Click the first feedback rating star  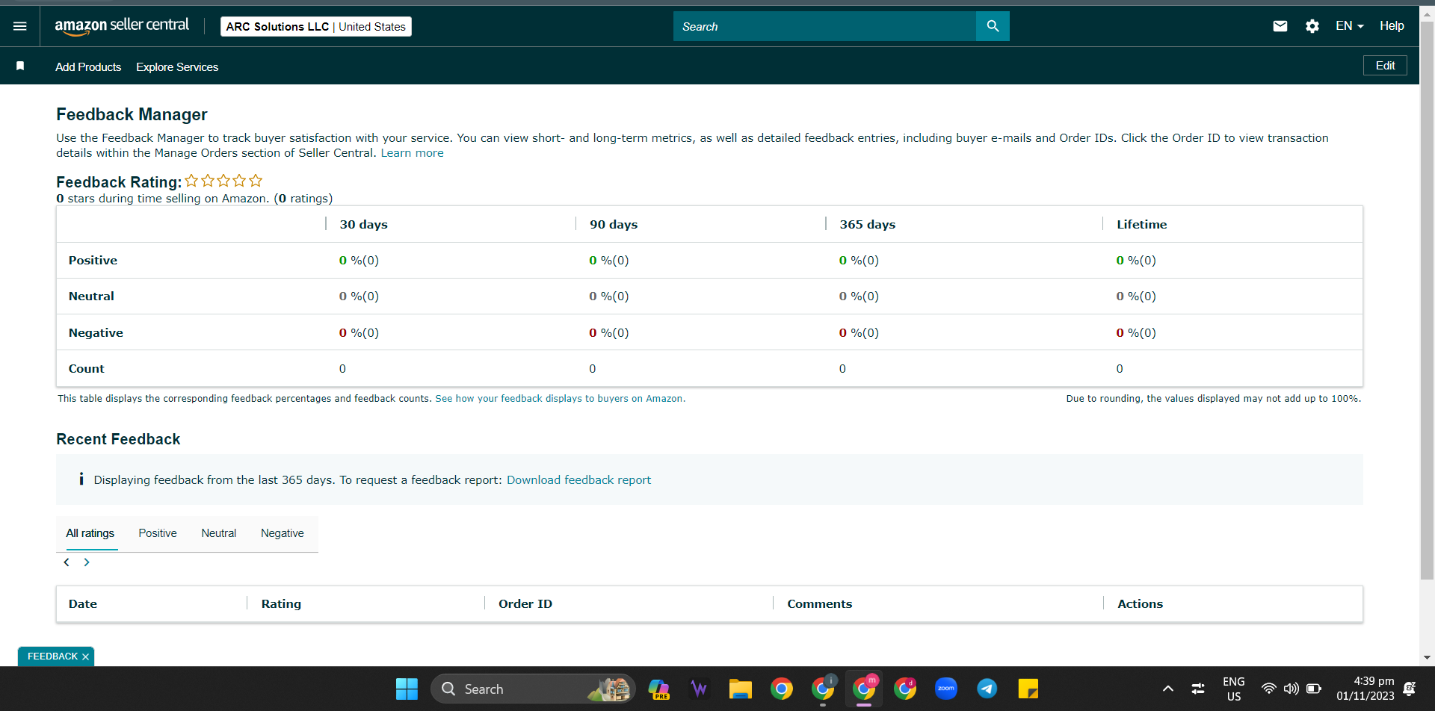pyautogui.click(x=192, y=181)
